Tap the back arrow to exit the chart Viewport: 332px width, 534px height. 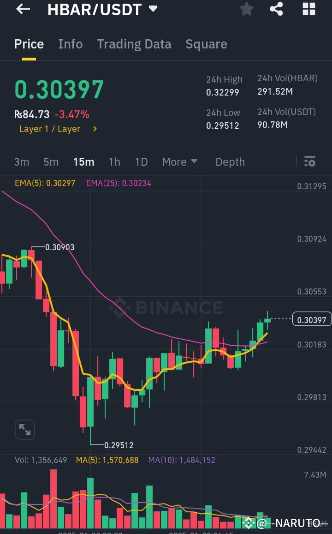(x=23, y=9)
